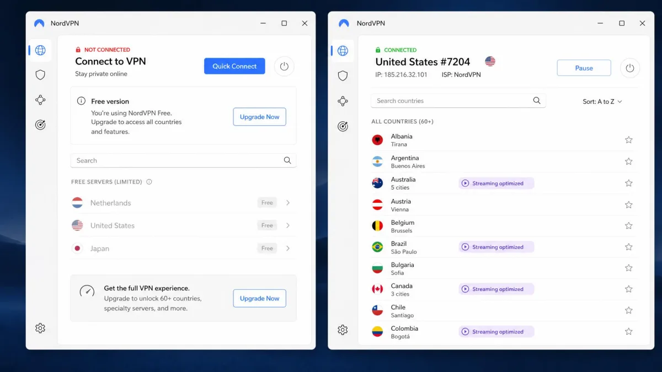This screenshot has height=372, width=662.
Task: Minimize the right NordVPN window
Action: pos(601,23)
